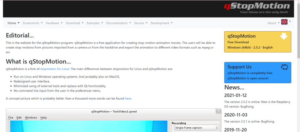Follow the 'stopmotion for Linux' link
Image resolution: width=300 pixels, height=132 pixels.
[x=54, y=69]
